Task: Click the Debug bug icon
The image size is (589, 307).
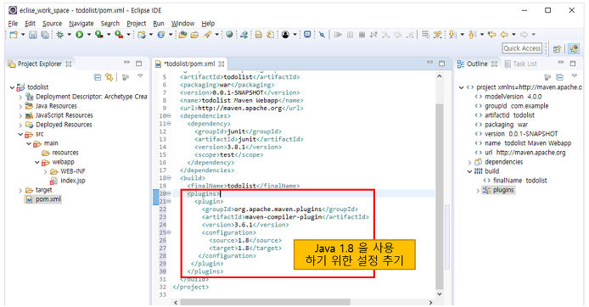Action: click(x=59, y=35)
